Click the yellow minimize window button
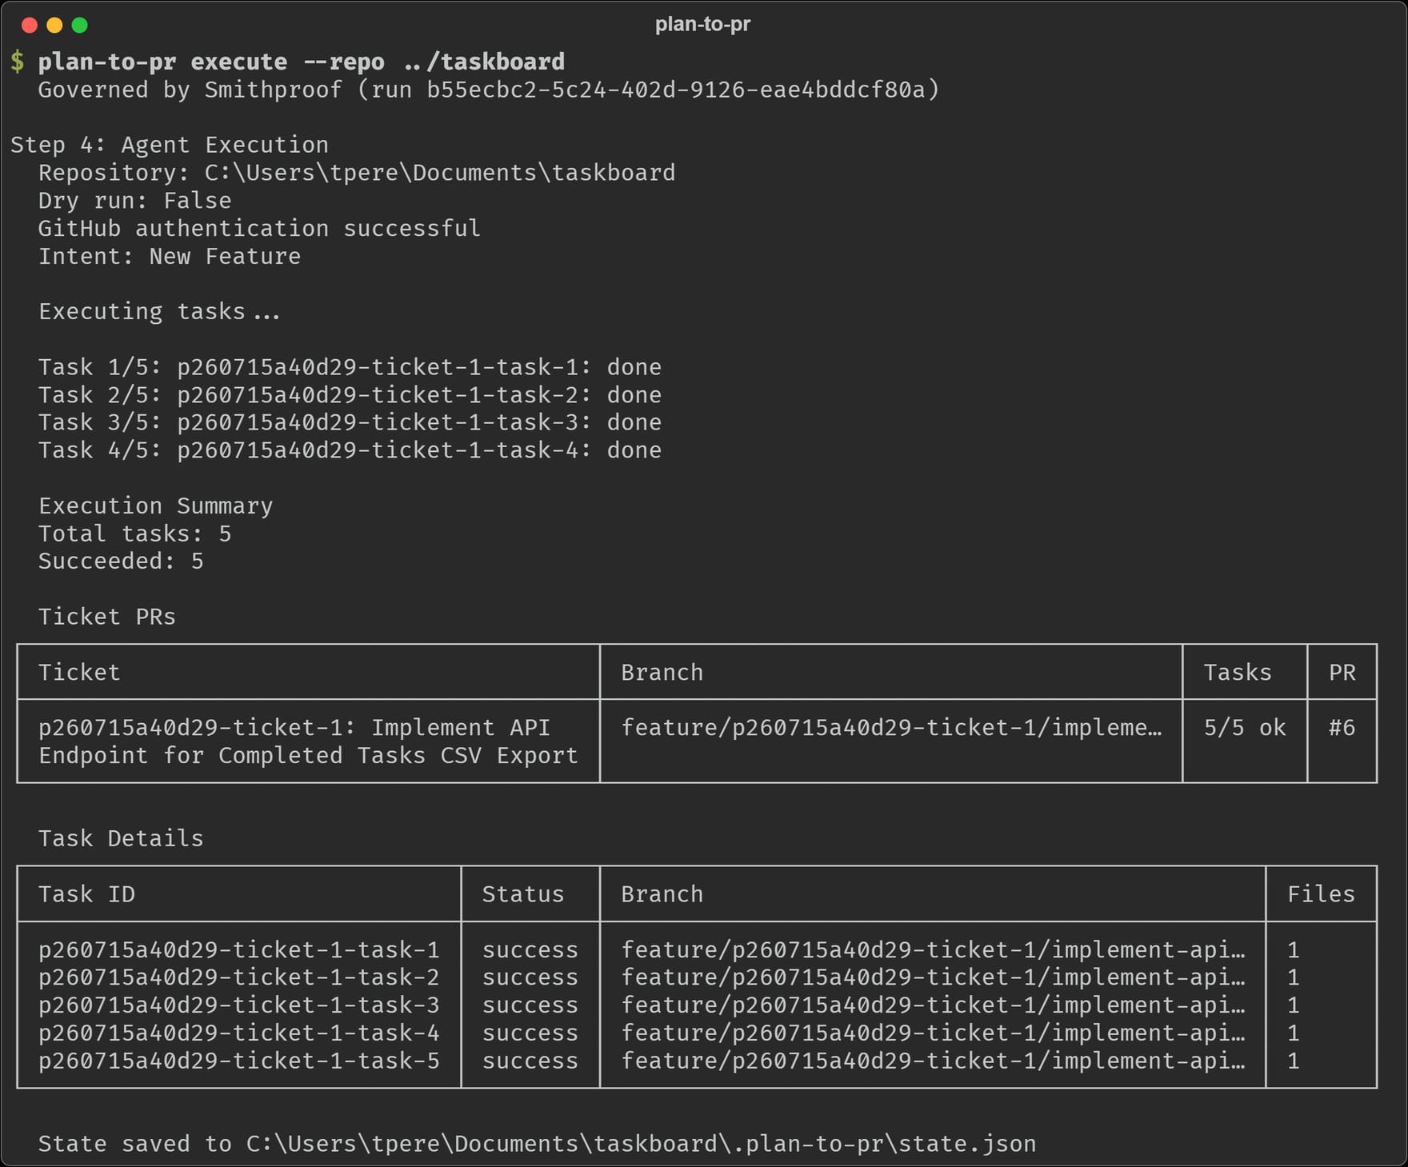Image resolution: width=1408 pixels, height=1167 pixels. [54, 25]
